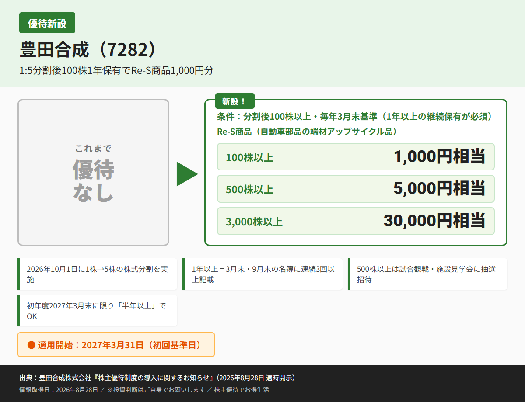
Task: Click the 2026年10月1日 株式分割 note card
Action: [x=98, y=274]
